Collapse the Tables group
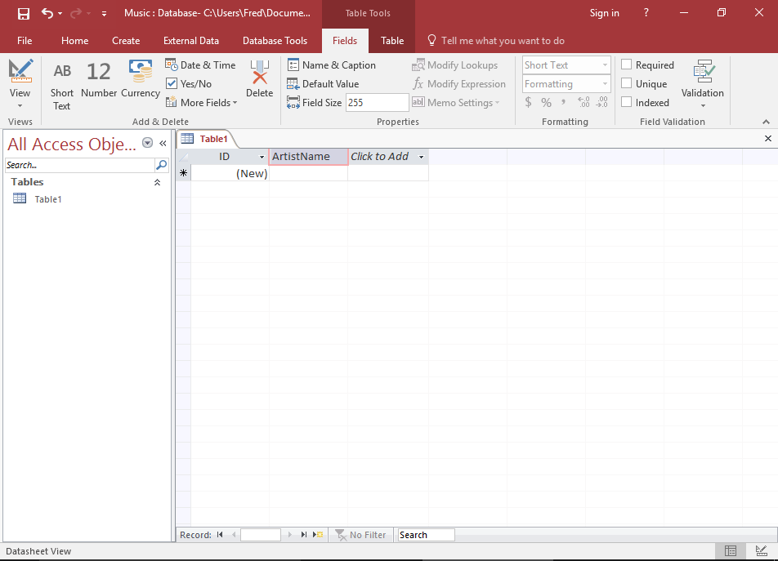This screenshot has width=778, height=561. [157, 182]
